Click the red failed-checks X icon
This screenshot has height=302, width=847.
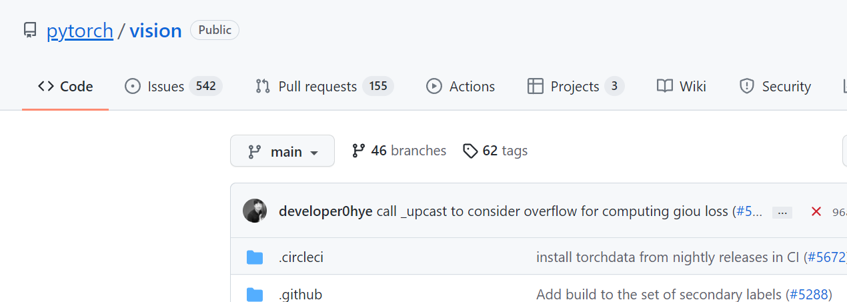[816, 211]
